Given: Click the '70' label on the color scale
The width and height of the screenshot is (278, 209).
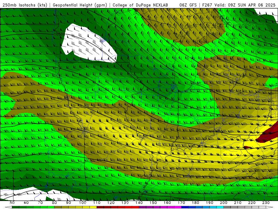Looking at the screenshot, I should coord(40,203).
